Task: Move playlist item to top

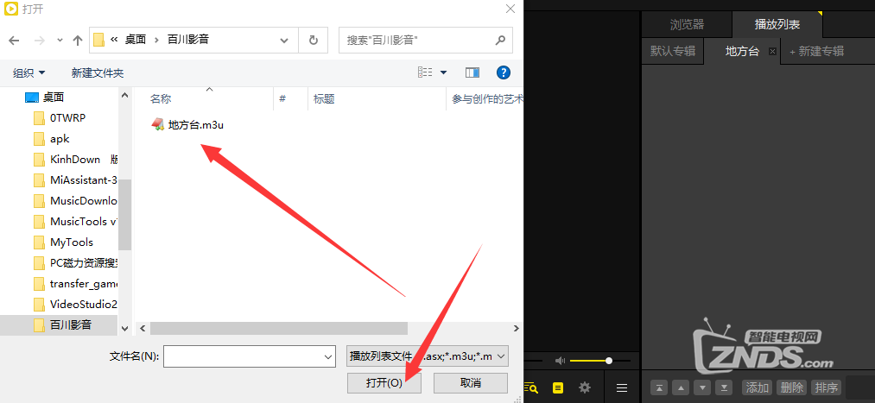Action: point(659,388)
